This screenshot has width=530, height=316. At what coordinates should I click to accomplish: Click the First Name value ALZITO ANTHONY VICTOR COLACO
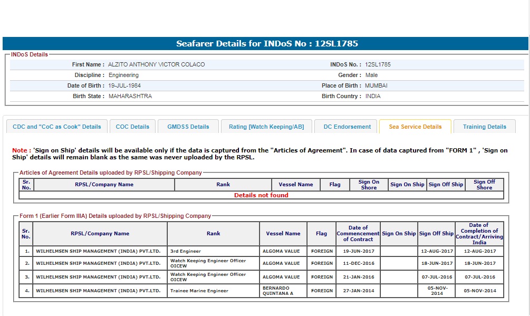(157, 64)
